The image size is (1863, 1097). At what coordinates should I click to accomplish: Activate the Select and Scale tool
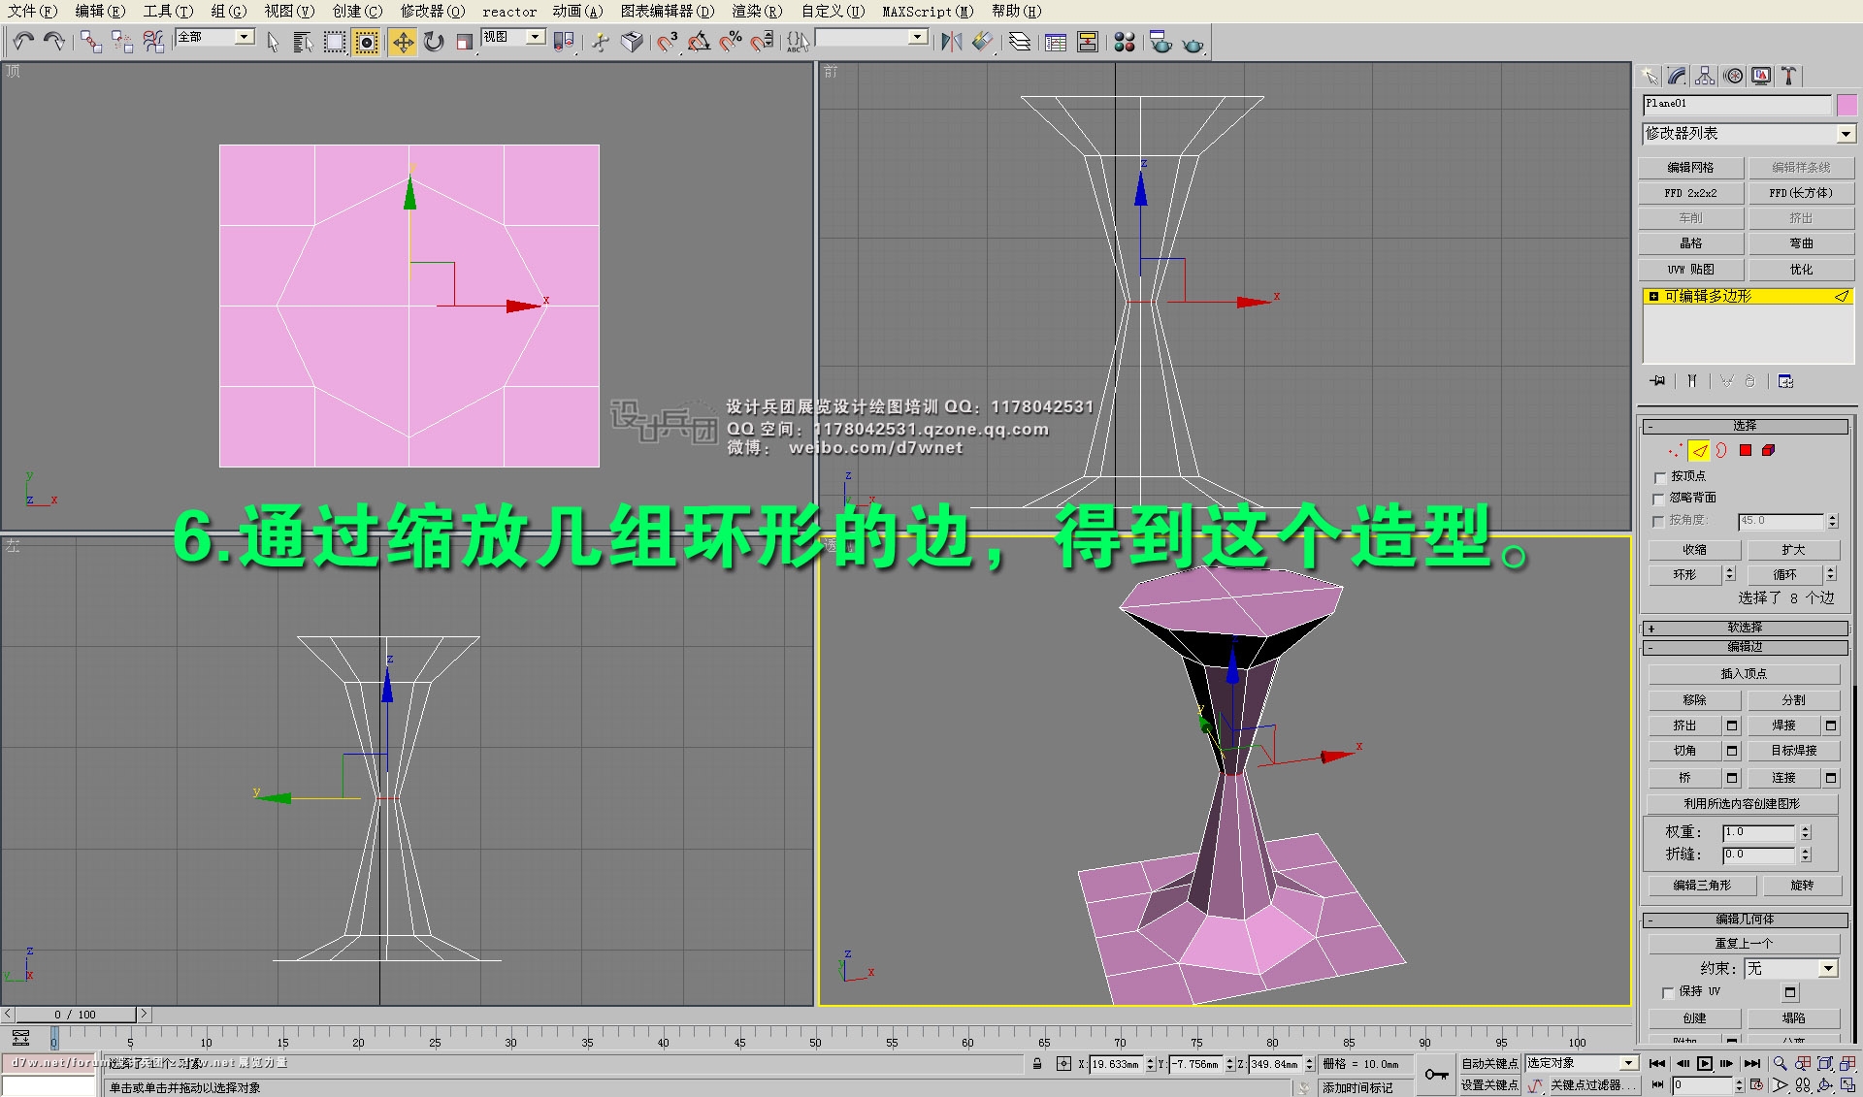(x=465, y=42)
